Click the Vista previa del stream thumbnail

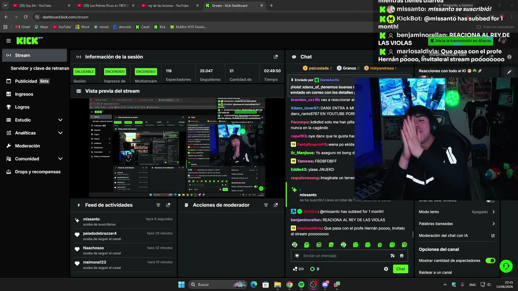(177, 148)
